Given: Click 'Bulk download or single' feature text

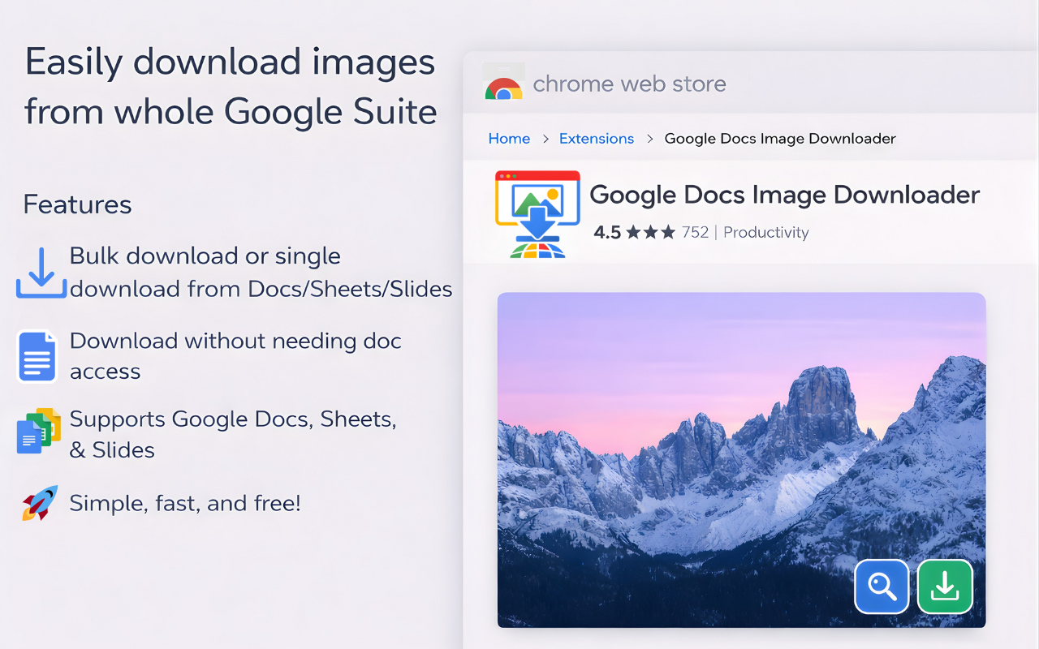Looking at the screenshot, I should coord(205,256).
